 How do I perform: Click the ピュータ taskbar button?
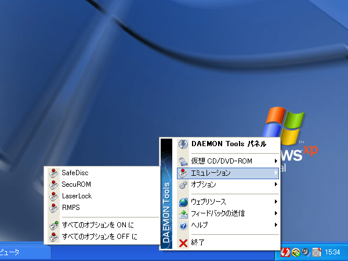[25, 252]
